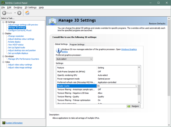Click main page scrollbar down arrow
The width and height of the screenshot is (171, 127).
coord(169,125)
